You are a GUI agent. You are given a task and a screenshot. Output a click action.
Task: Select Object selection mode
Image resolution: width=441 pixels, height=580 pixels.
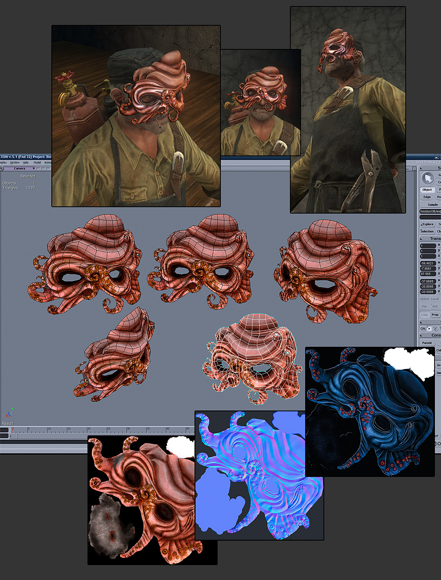click(427, 190)
